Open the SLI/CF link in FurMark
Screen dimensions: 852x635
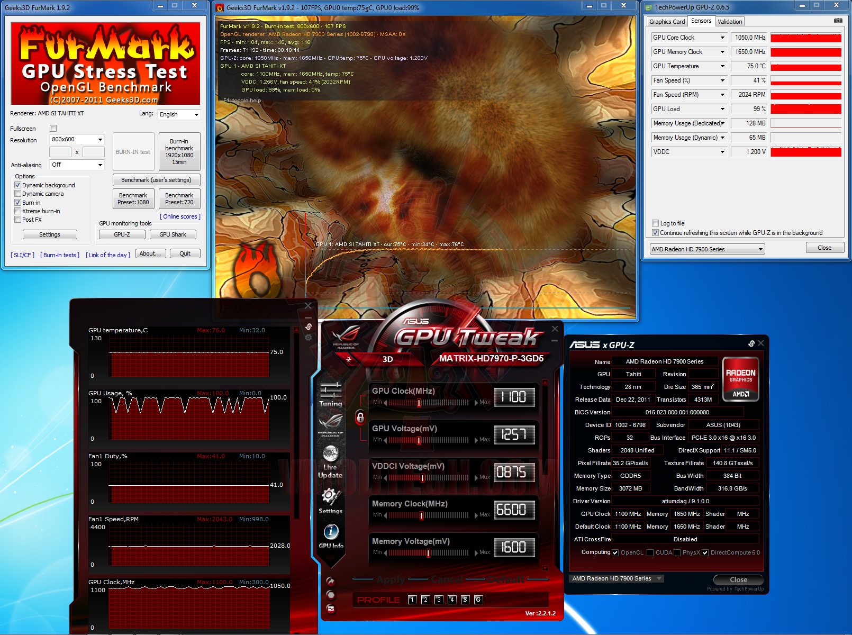coord(23,255)
